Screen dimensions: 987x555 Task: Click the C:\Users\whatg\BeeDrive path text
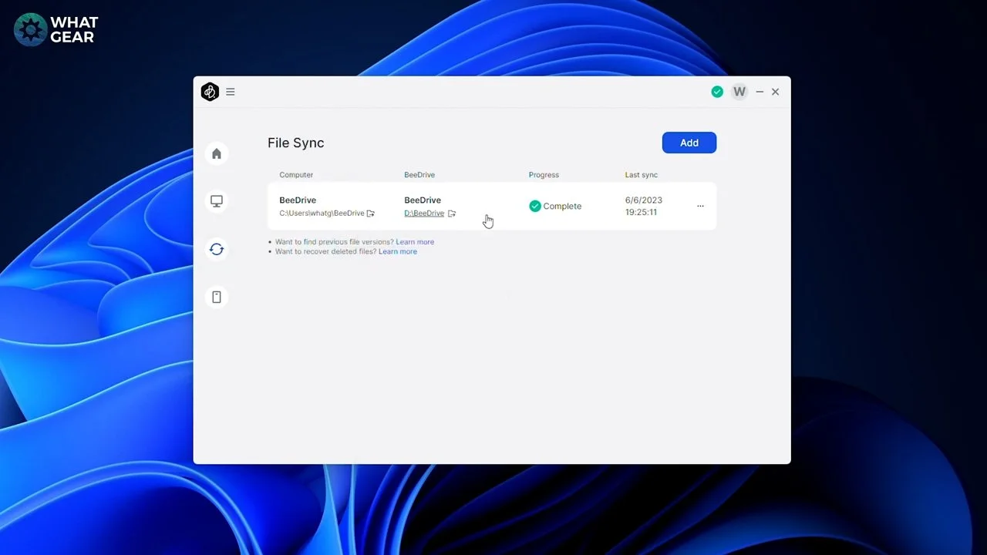click(322, 214)
